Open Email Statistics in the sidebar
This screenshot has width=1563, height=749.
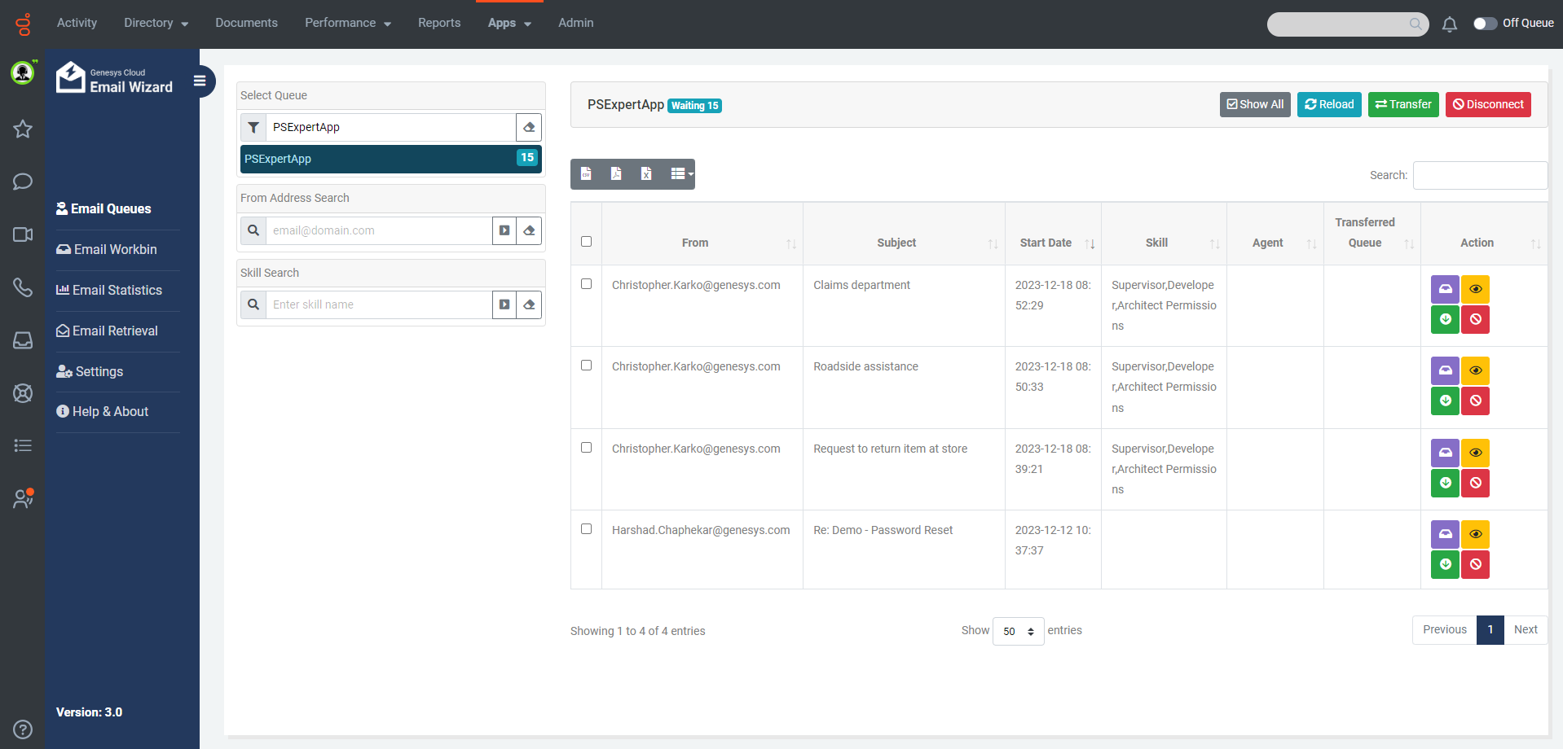pyautogui.click(x=117, y=291)
